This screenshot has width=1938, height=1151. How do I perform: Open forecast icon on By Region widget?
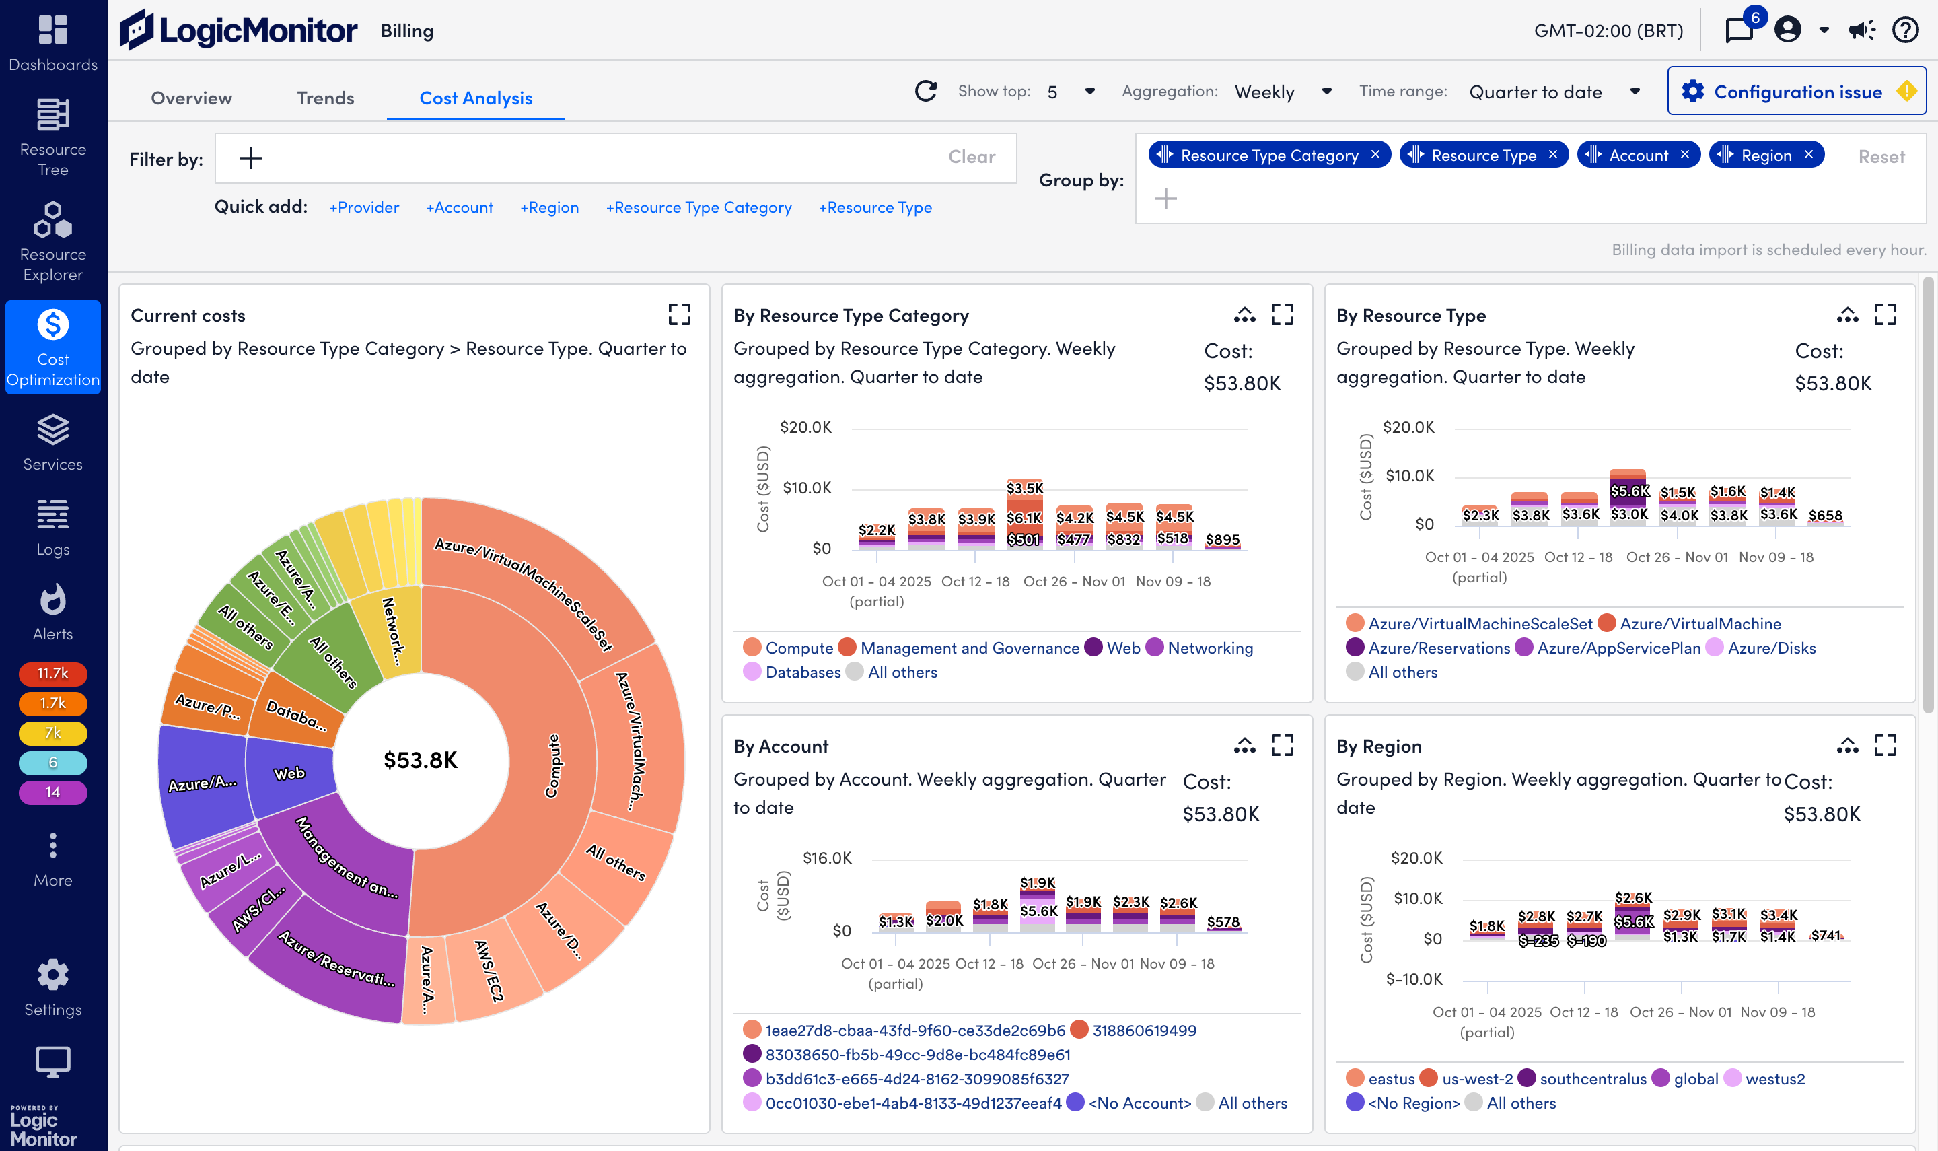[1847, 745]
